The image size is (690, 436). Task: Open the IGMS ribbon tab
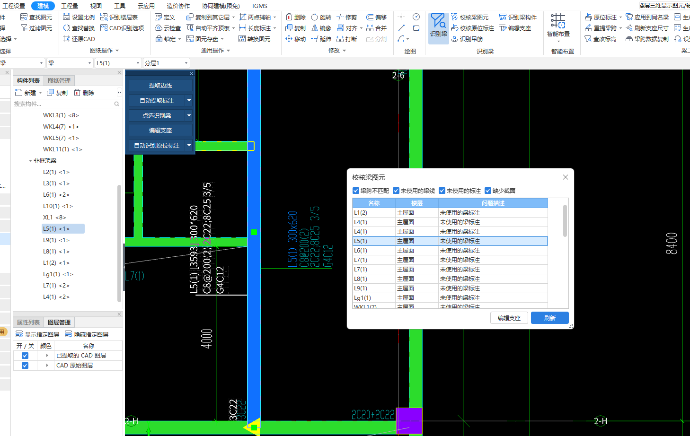260,6
